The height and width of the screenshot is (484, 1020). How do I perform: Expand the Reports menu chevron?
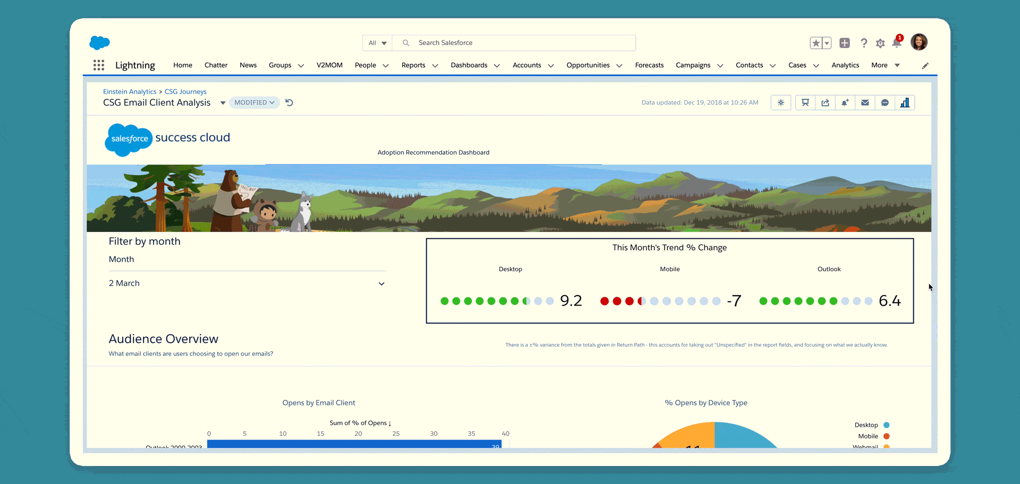click(435, 66)
